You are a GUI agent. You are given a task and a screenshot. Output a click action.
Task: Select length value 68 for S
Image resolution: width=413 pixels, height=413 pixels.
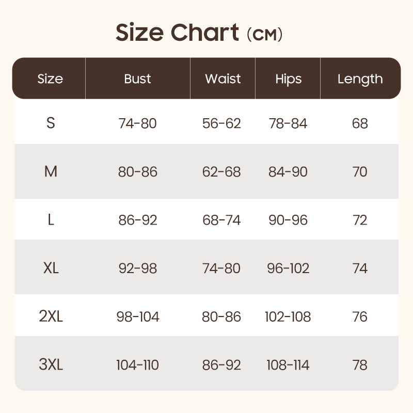360,123
